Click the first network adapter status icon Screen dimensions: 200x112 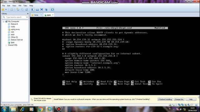[179, 105]
